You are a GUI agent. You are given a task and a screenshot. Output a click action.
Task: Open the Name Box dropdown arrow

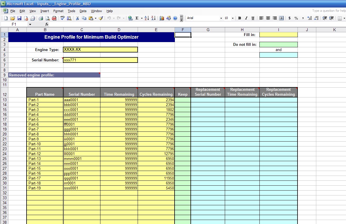[30, 25]
